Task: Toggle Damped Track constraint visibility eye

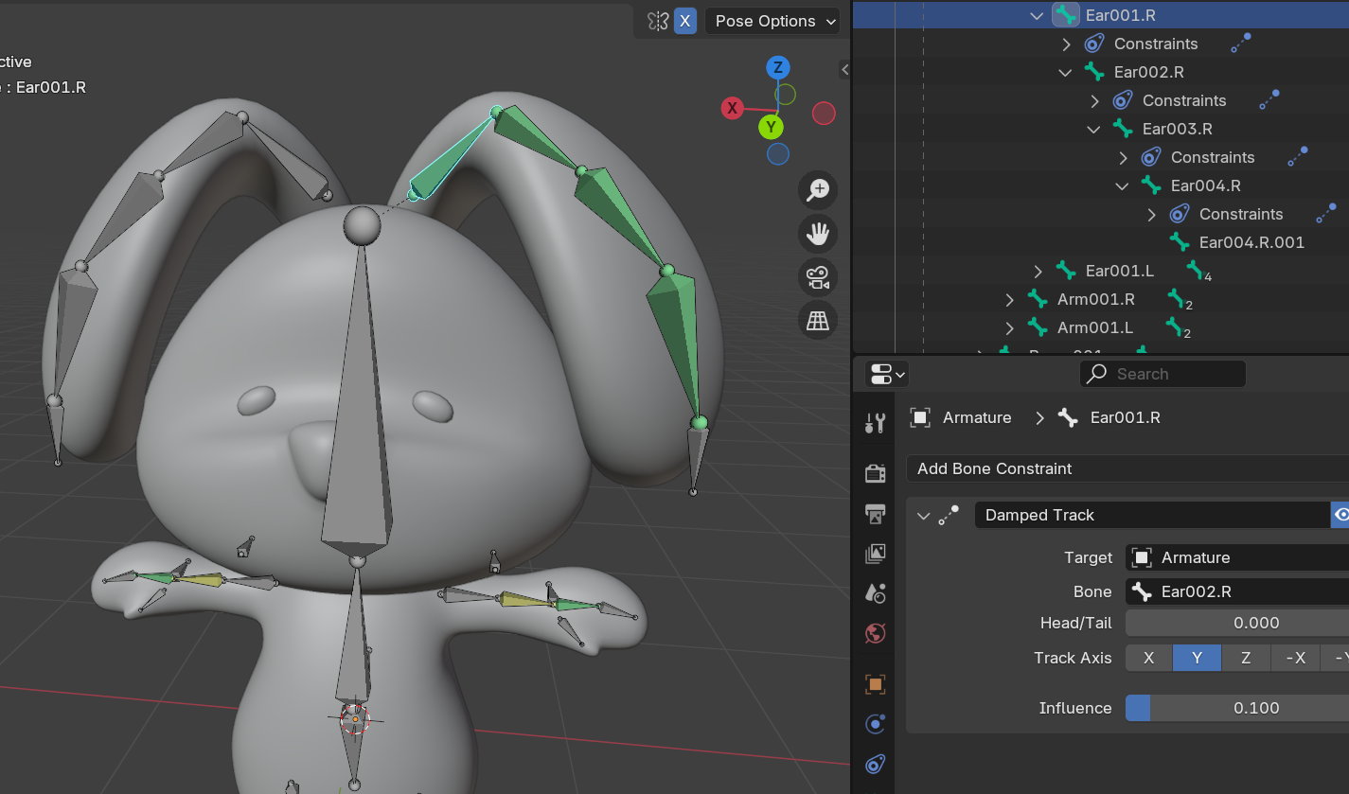Action: (1340, 515)
